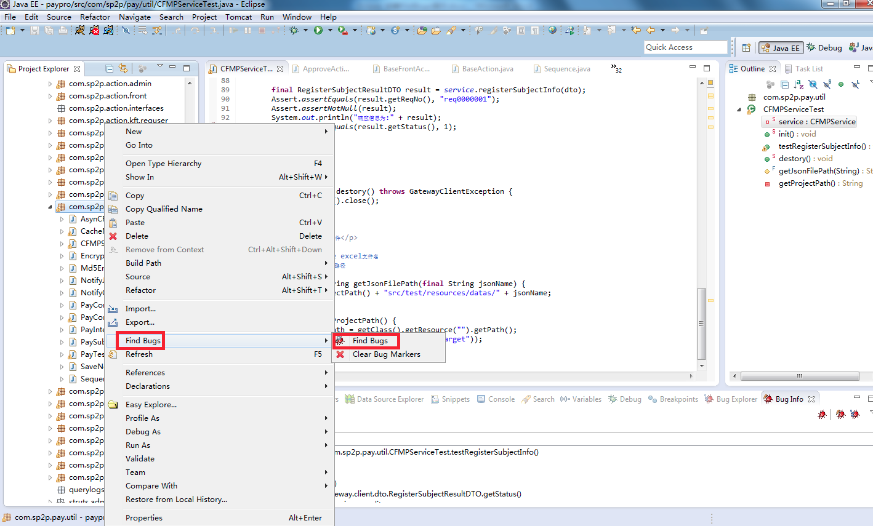
Task: Click the web browser globe icon
Action: [x=552, y=30]
